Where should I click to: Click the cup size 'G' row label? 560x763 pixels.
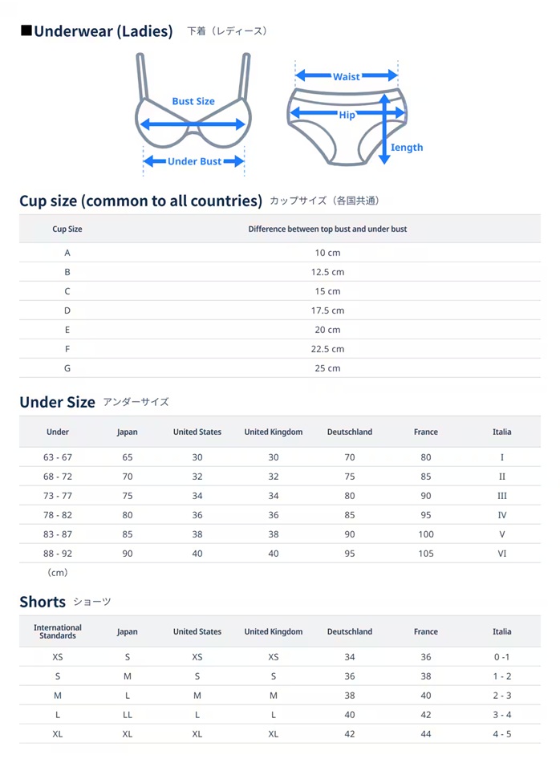67,368
